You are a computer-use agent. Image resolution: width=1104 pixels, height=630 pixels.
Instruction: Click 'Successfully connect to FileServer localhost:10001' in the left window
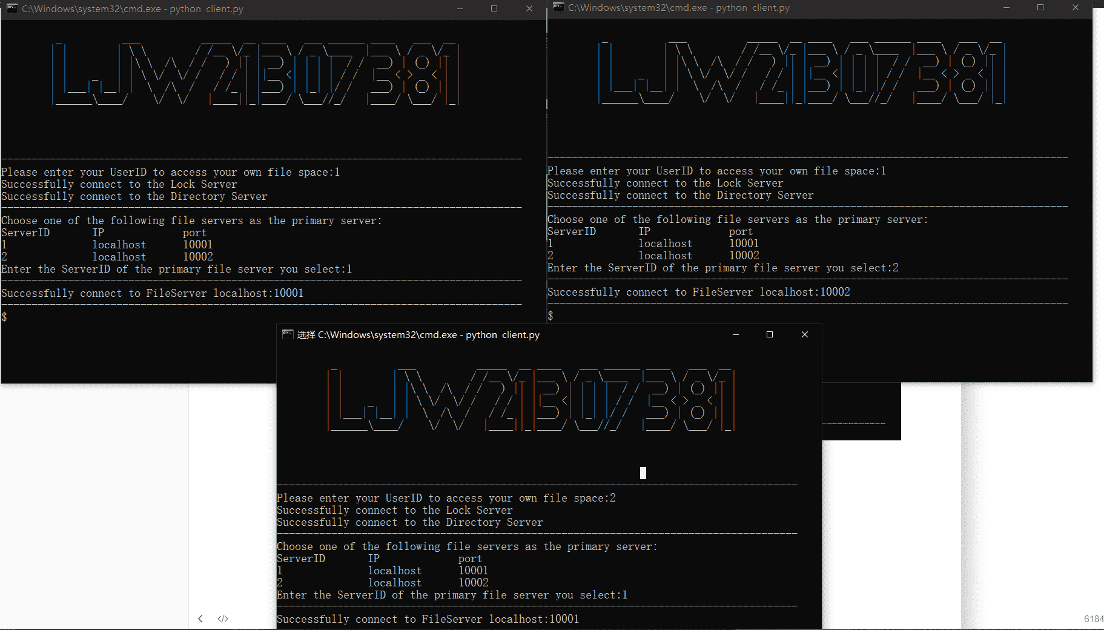[x=153, y=293]
